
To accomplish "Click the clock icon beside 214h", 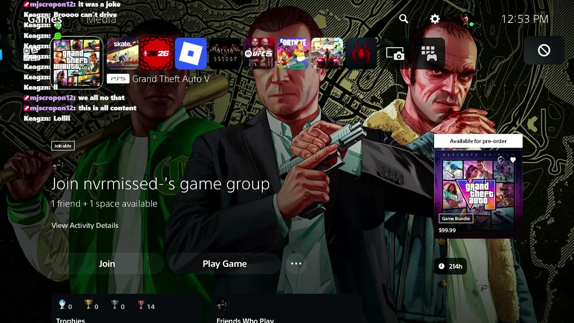I will (441, 266).
